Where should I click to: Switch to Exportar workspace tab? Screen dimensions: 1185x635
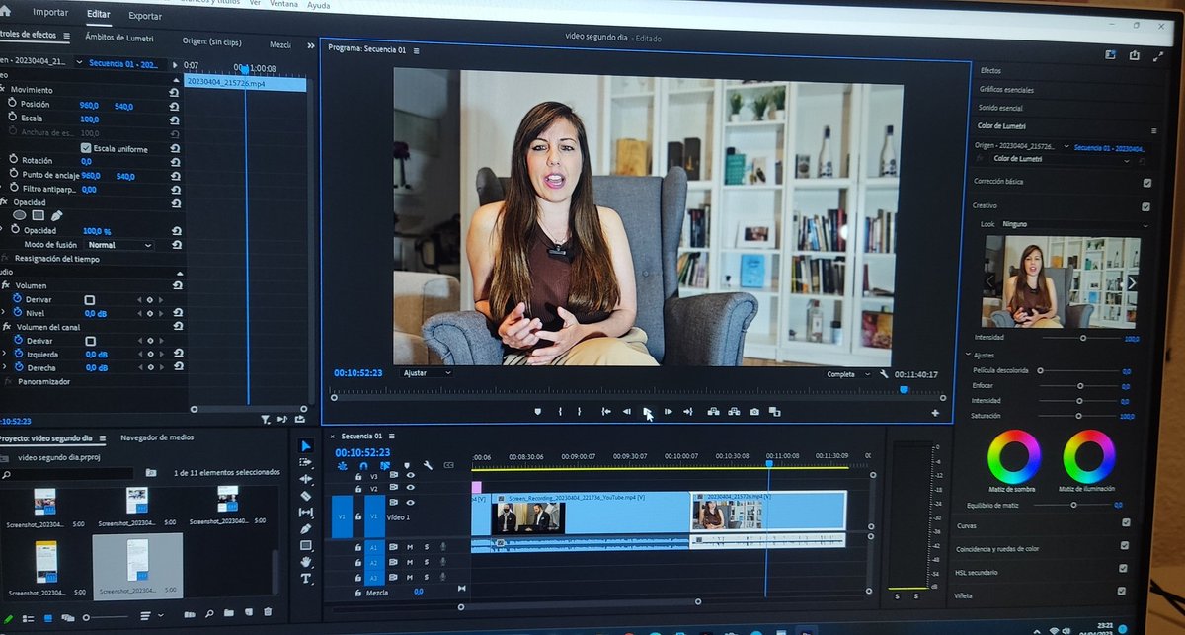[145, 16]
